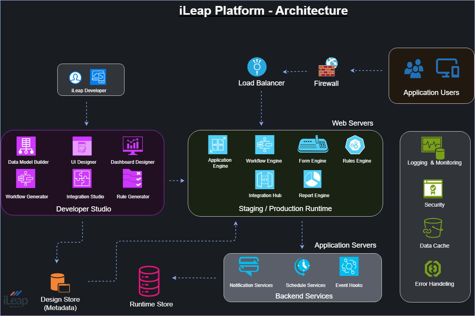Click the Application Users label
This screenshot has height=316, width=475.
click(431, 93)
